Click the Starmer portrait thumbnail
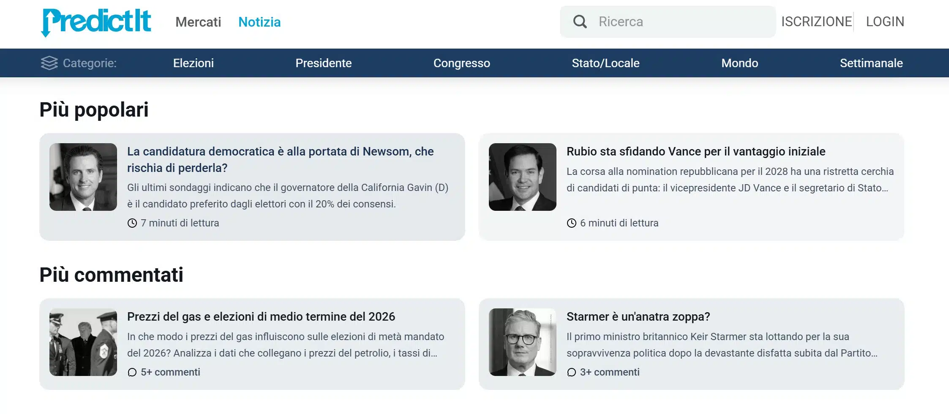The height and width of the screenshot is (414, 949). 523,342
